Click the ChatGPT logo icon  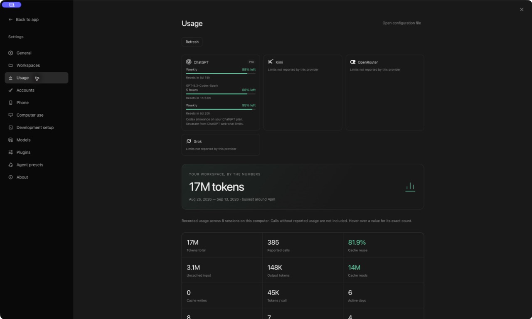click(x=189, y=62)
